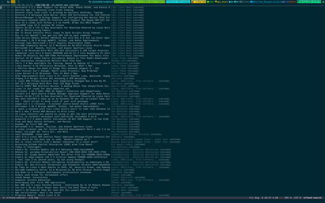Open 'Fedora 41: Firefox Update 141.0.2 Advisory' entry
This screenshot has height=203, width=325.
pyautogui.click(x=54, y=149)
